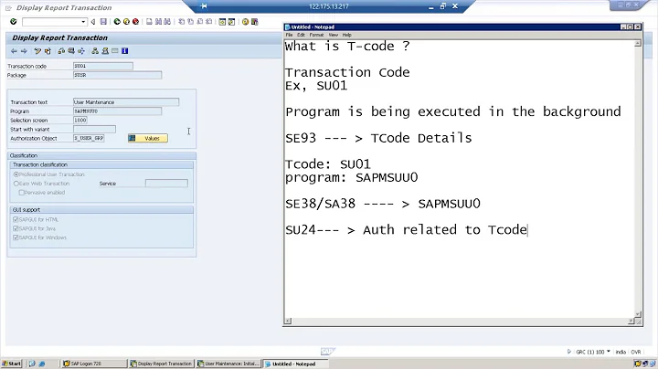The width and height of the screenshot is (658, 369).
Task: Click 'SU24--- > Auth related to Tcode' line
Action: (406, 230)
